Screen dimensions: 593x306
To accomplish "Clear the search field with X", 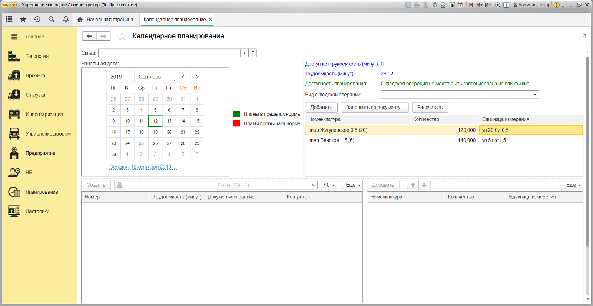I will (x=313, y=185).
